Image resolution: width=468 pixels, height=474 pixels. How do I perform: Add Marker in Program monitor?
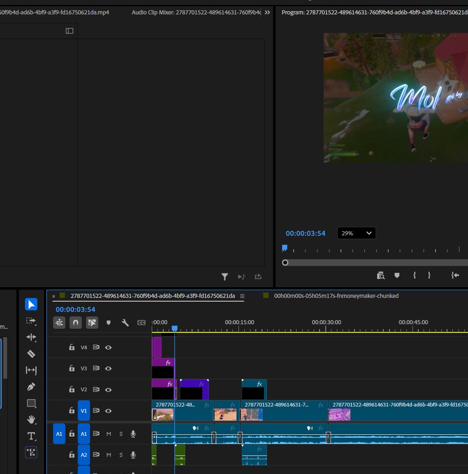(397, 275)
